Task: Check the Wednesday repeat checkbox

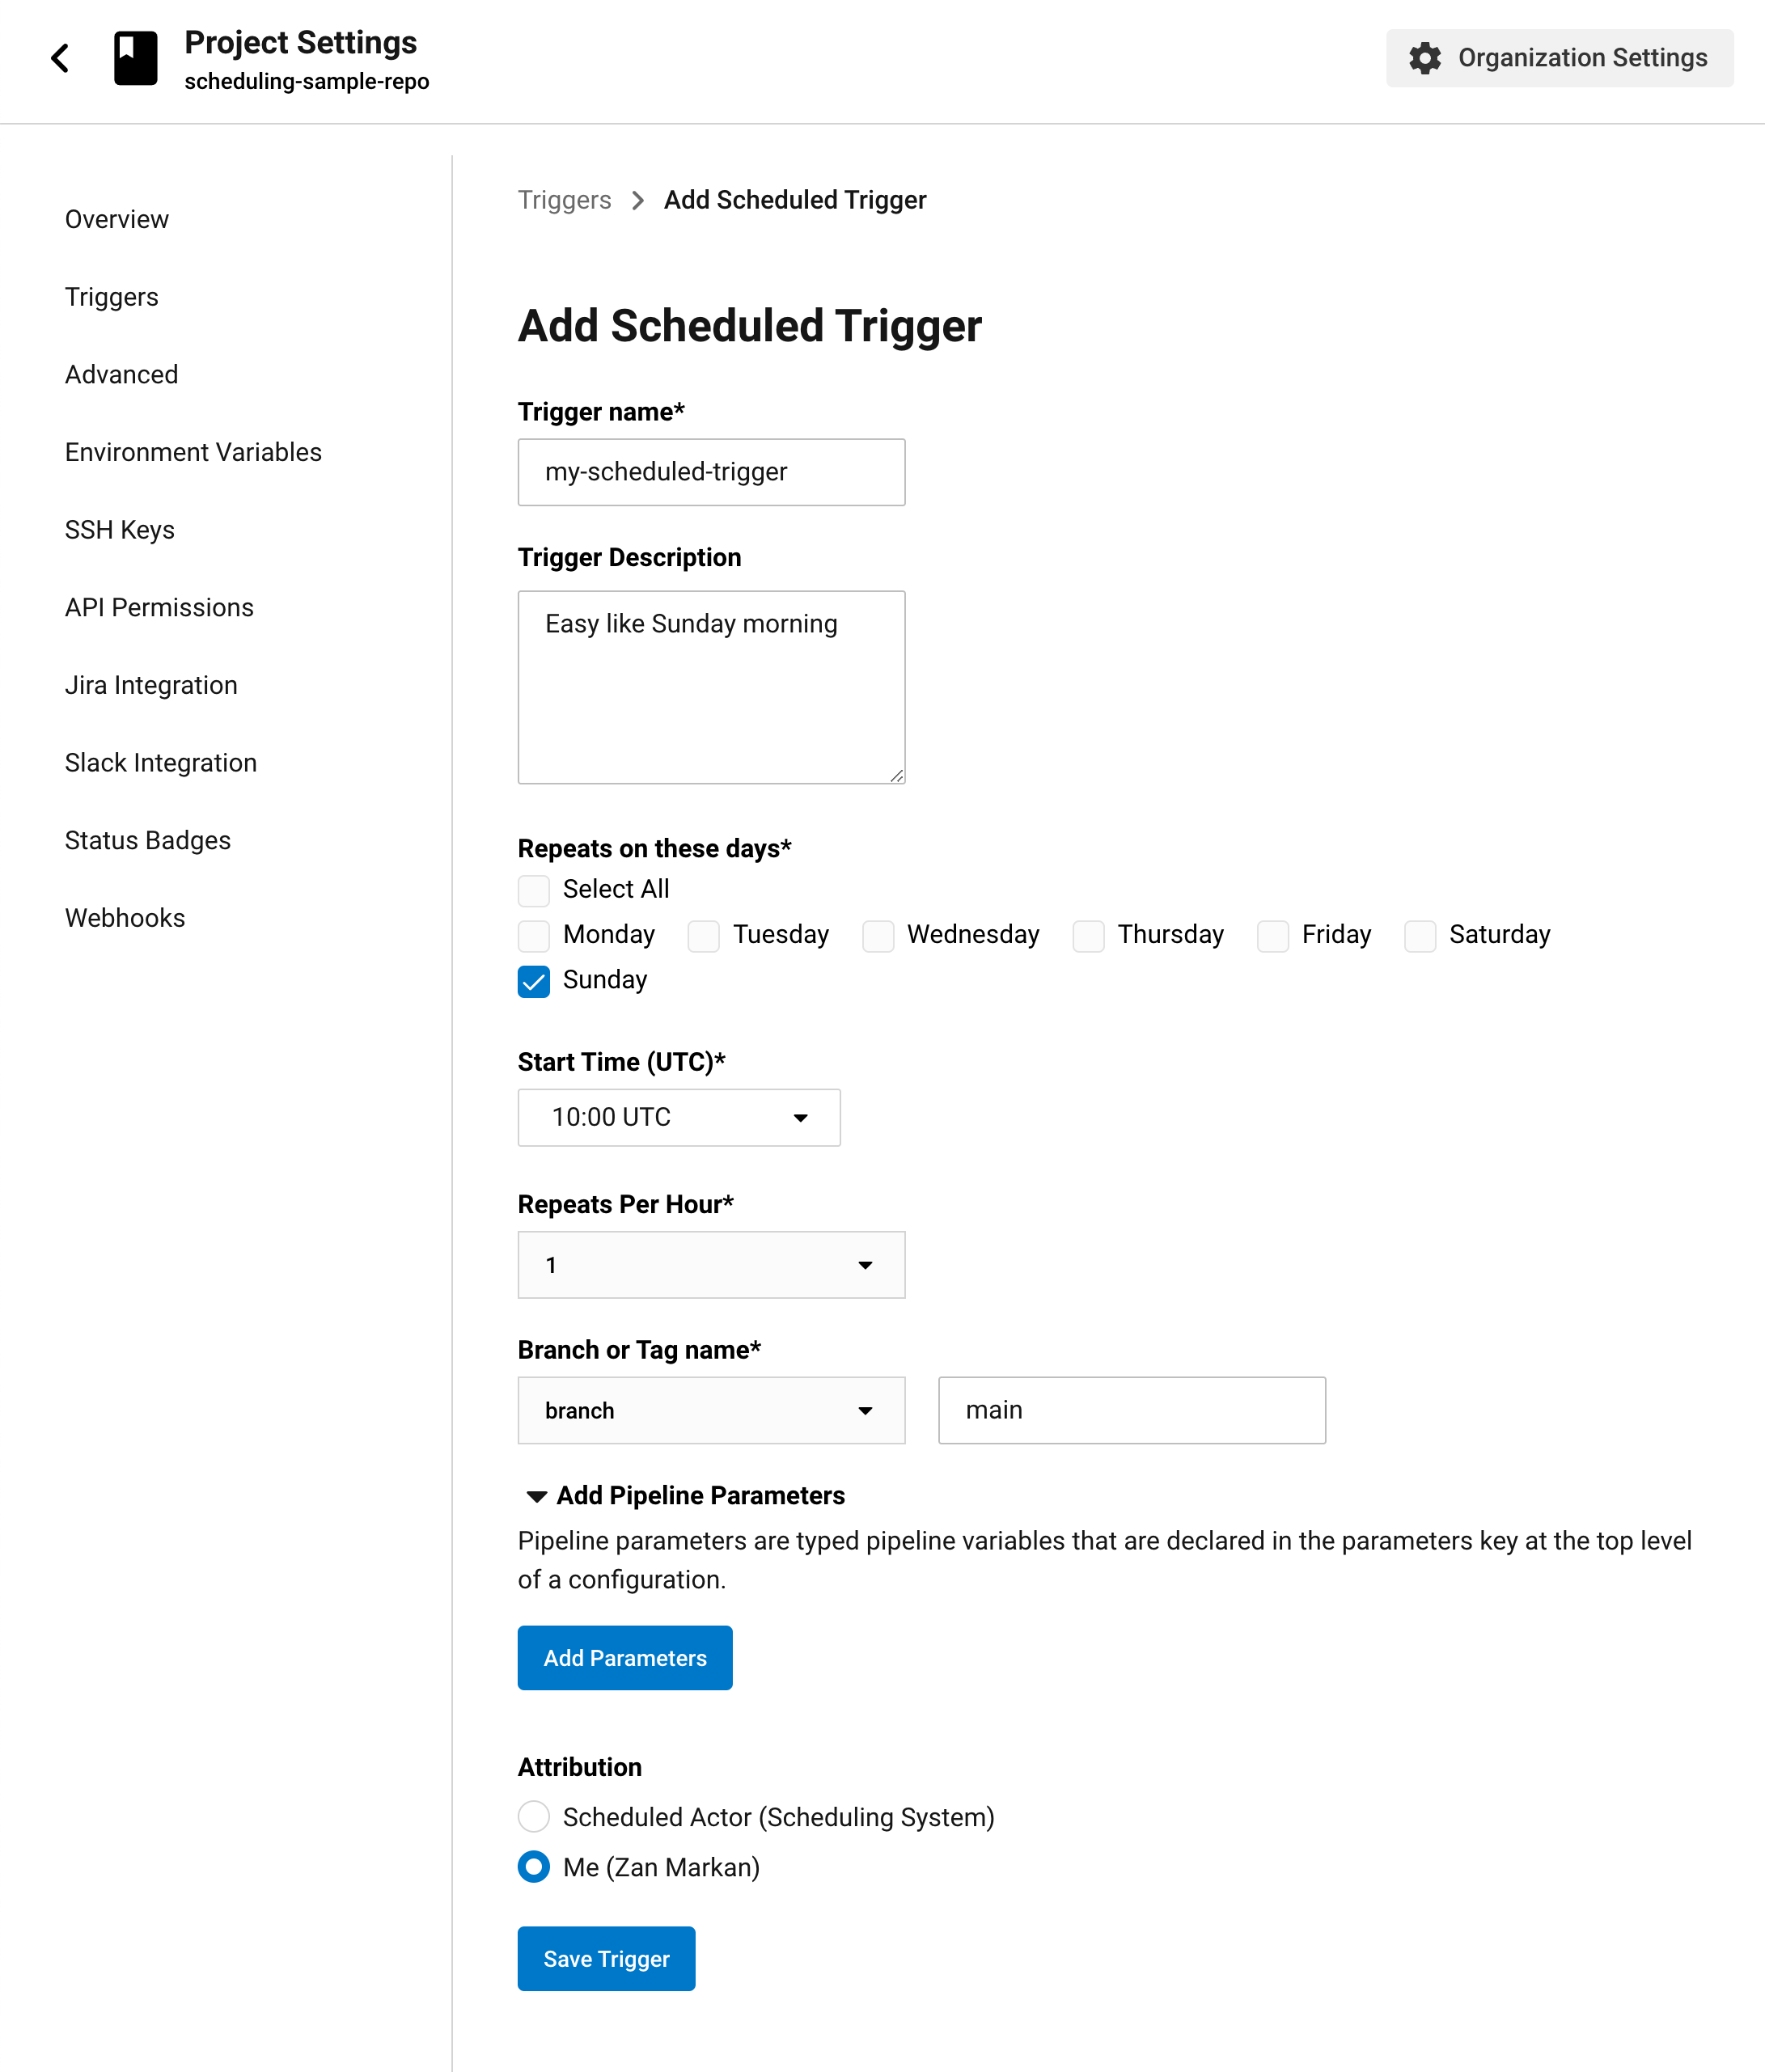Action: pyautogui.click(x=878, y=936)
